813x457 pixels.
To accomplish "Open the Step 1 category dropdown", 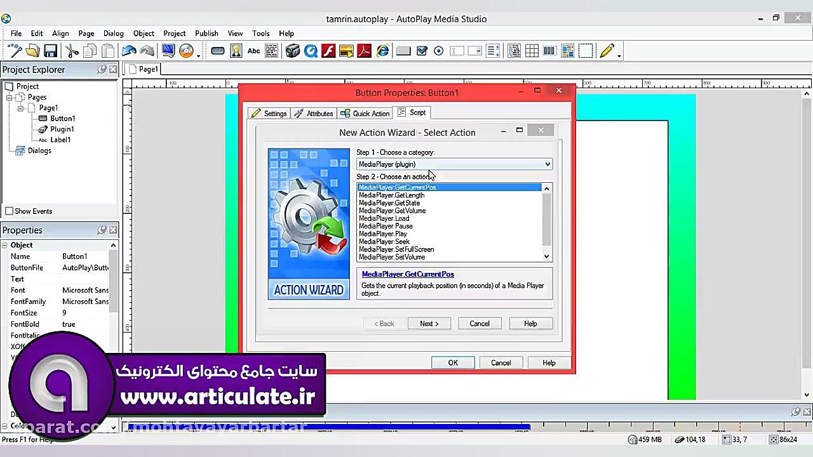I will pyautogui.click(x=546, y=164).
